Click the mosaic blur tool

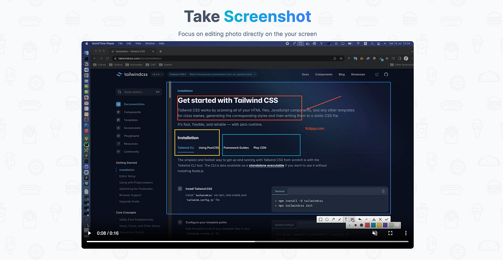353,219
